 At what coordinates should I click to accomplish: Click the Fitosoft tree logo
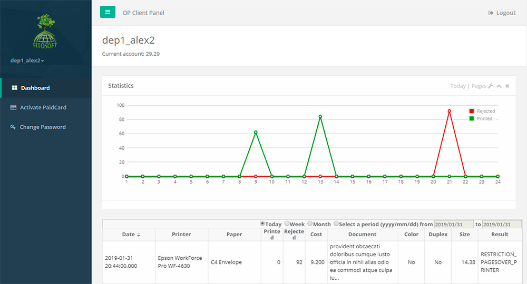coord(45,32)
